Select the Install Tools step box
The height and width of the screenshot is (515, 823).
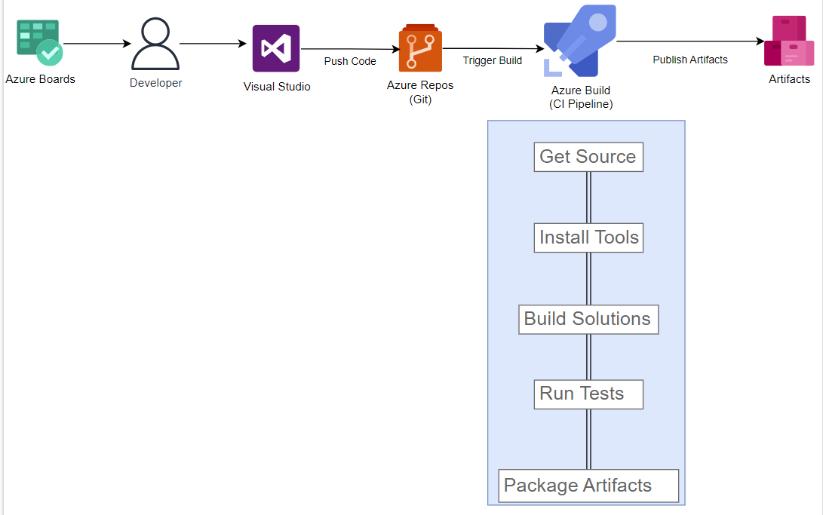coord(588,238)
